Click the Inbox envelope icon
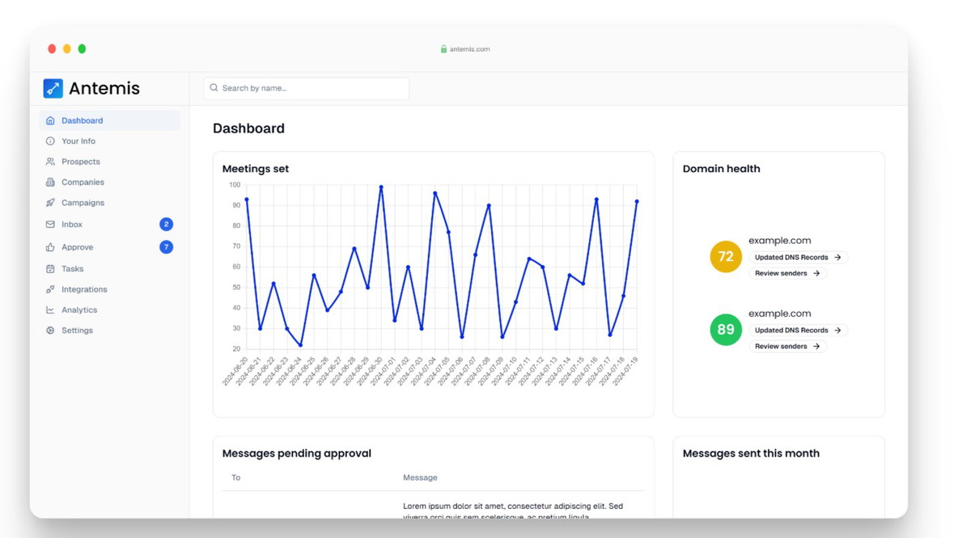 pyautogui.click(x=50, y=225)
